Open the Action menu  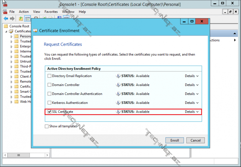click(x=24, y=12)
